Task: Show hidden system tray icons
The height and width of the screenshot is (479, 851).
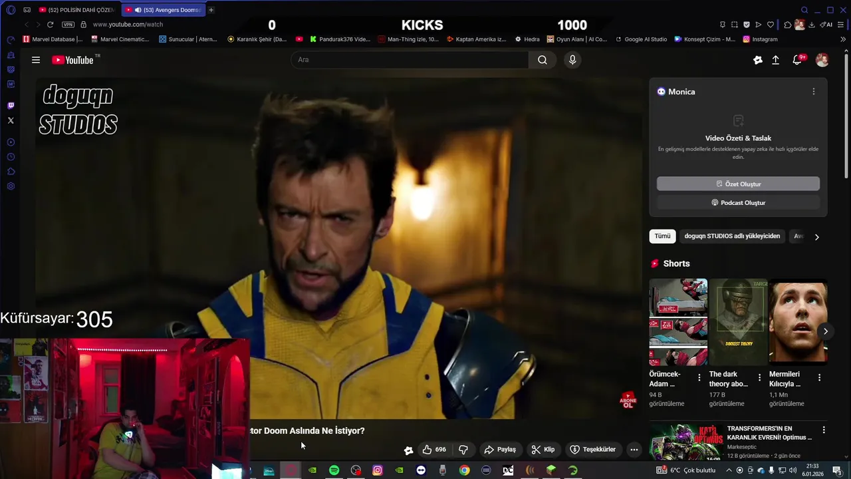Action: coord(728,470)
